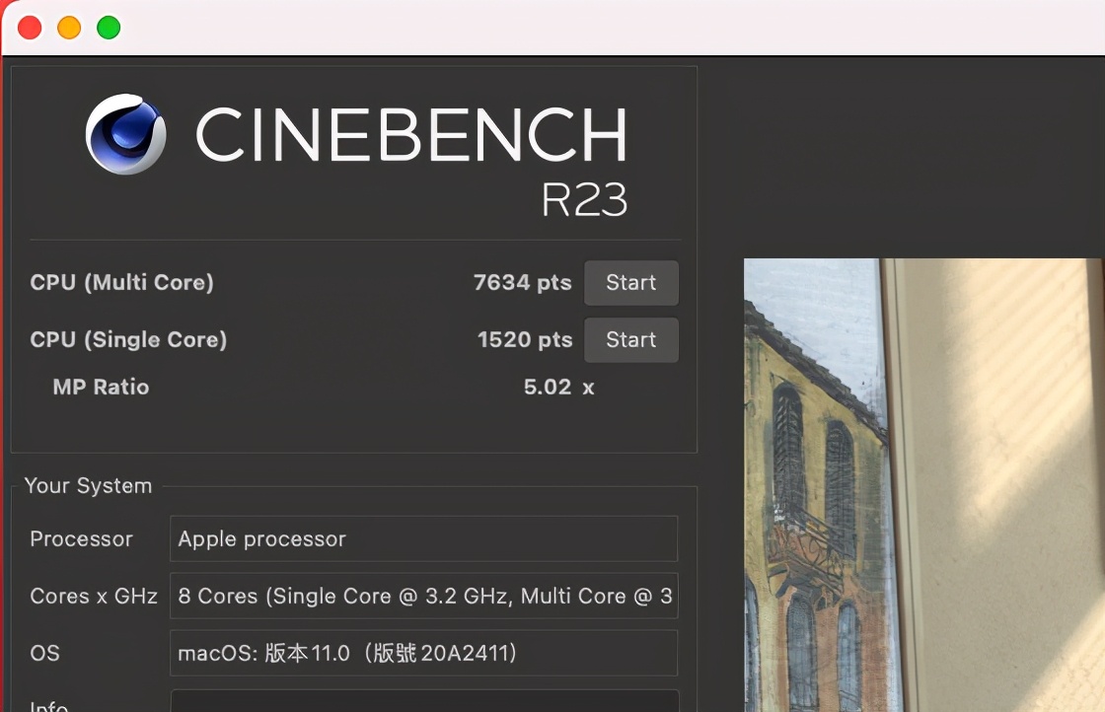The image size is (1105, 712).
Task: Start the CPU Multi Core benchmark
Action: tap(630, 283)
